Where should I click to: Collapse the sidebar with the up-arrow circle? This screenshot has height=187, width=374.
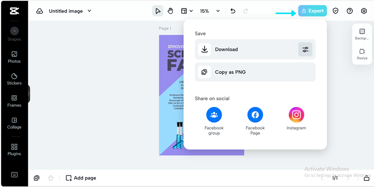click(14, 31)
